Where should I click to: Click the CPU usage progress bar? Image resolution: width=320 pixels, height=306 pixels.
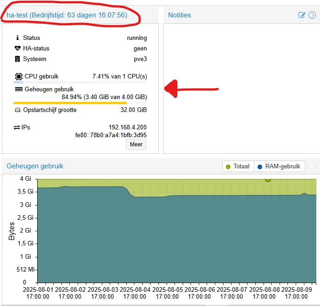point(80,83)
